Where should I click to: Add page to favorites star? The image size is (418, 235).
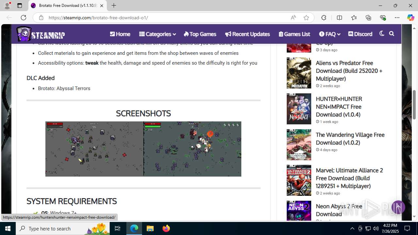click(x=306, y=18)
